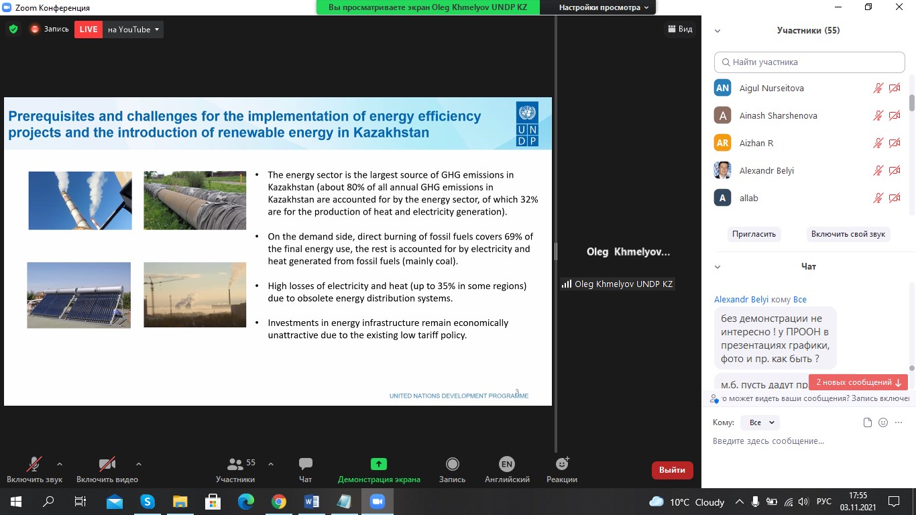
Task: Open the view settings dropdown (Настройки просмотра)
Action: [x=604, y=7]
